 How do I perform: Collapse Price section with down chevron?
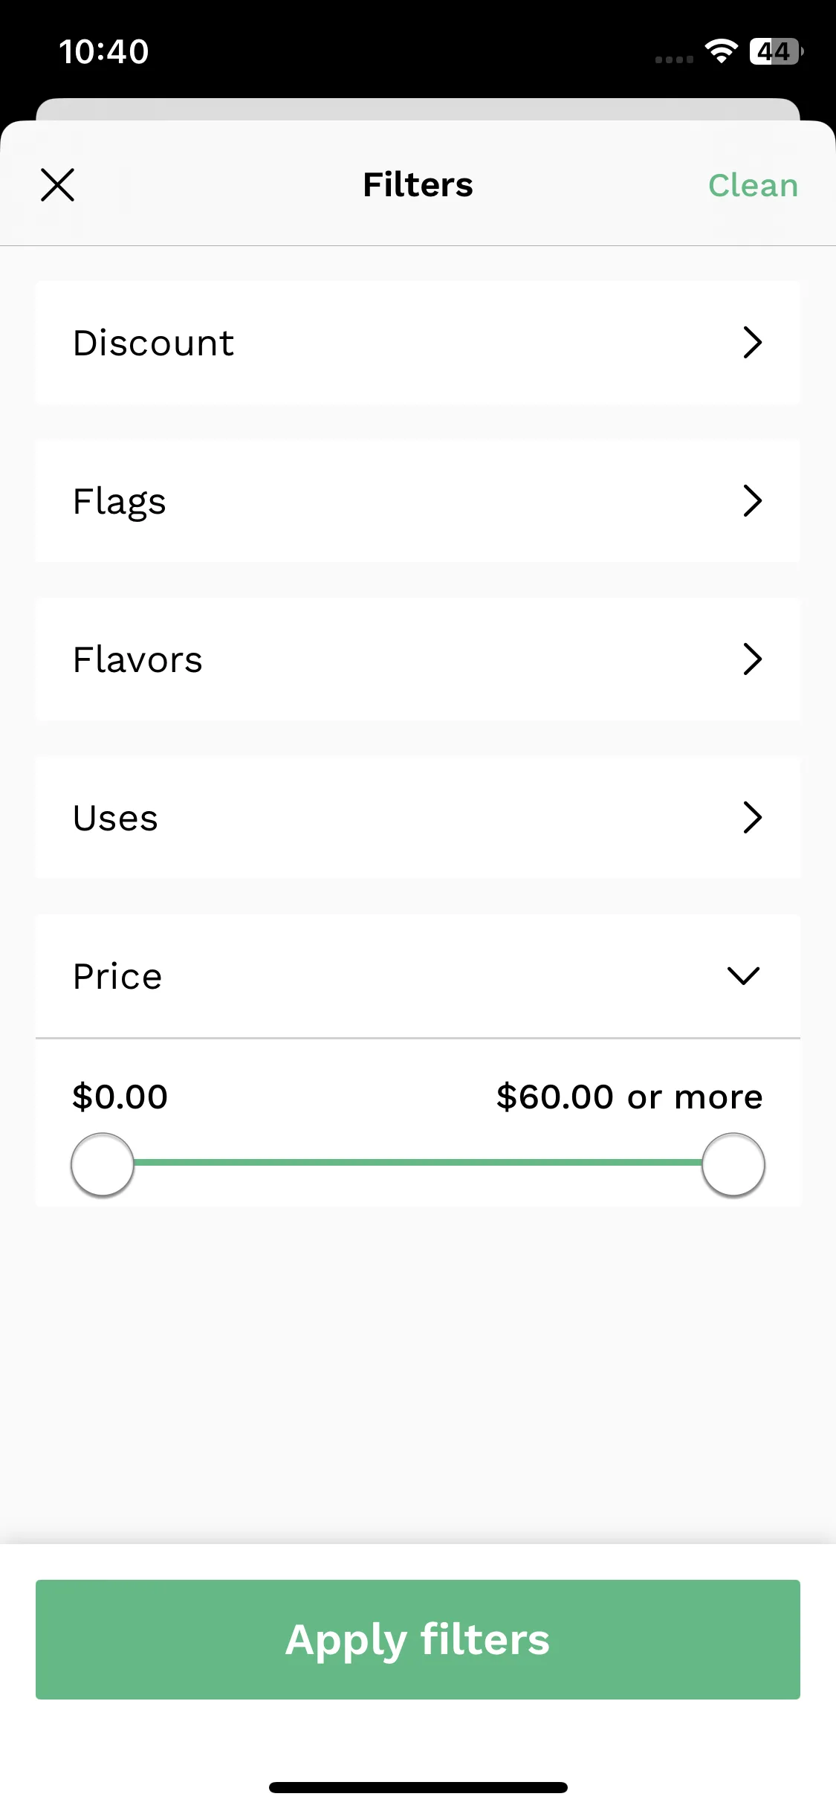click(x=743, y=976)
